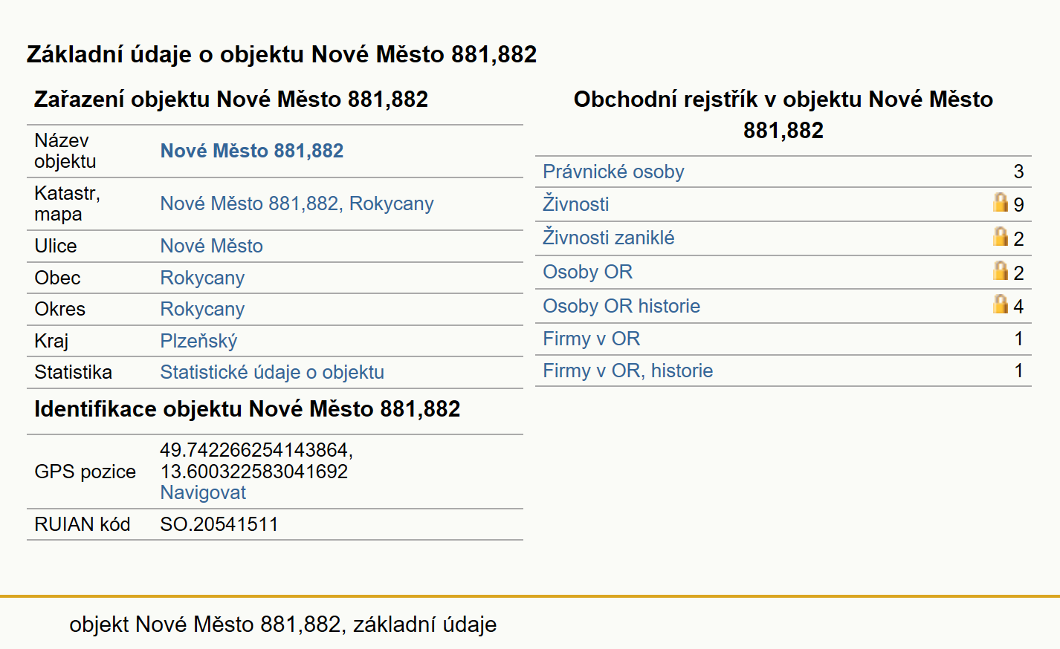This screenshot has width=1060, height=649.
Task: Click the lock icon beside Živnosti zaniklé
Action: [x=1001, y=236]
